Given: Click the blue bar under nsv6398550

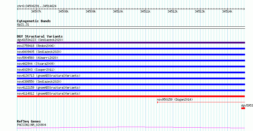Looking at the screenshot, I should 131,84.
